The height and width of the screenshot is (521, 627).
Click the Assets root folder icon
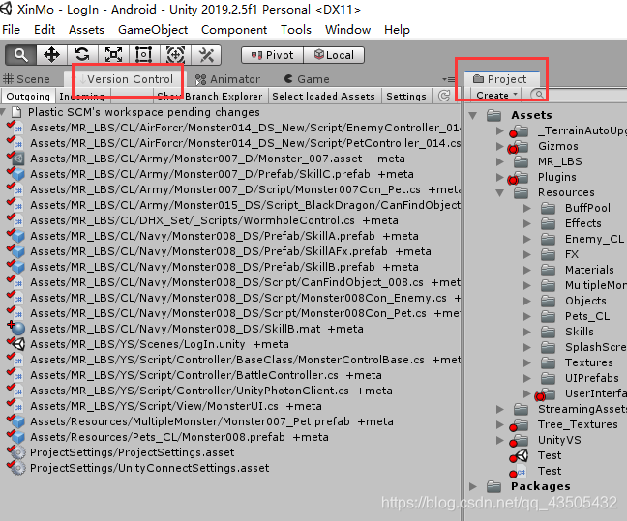pyautogui.click(x=493, y=115)
